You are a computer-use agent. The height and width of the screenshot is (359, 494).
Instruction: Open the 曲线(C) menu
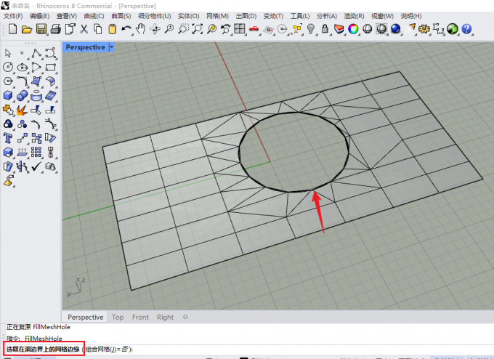click(94, 16)
